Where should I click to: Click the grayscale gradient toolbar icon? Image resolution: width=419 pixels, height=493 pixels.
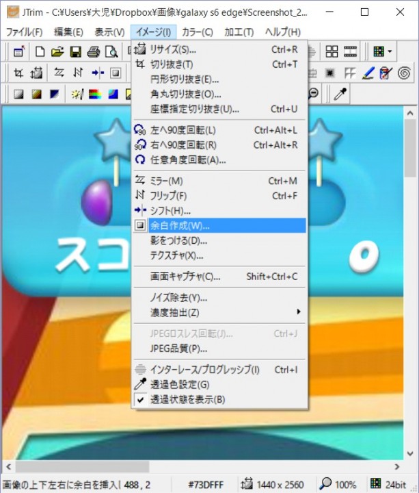tap(18, 94)
